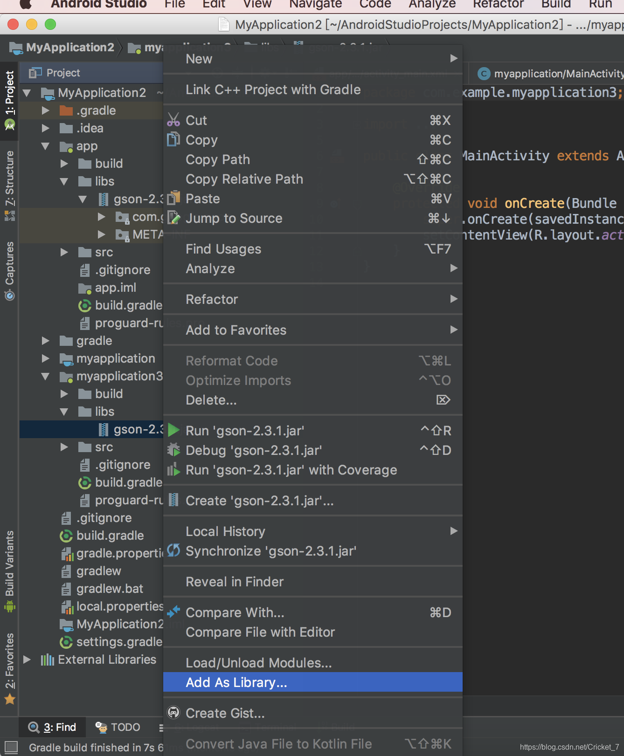
Task: Click the Jump to Source pencil icon
Action: tap(173, 218)
